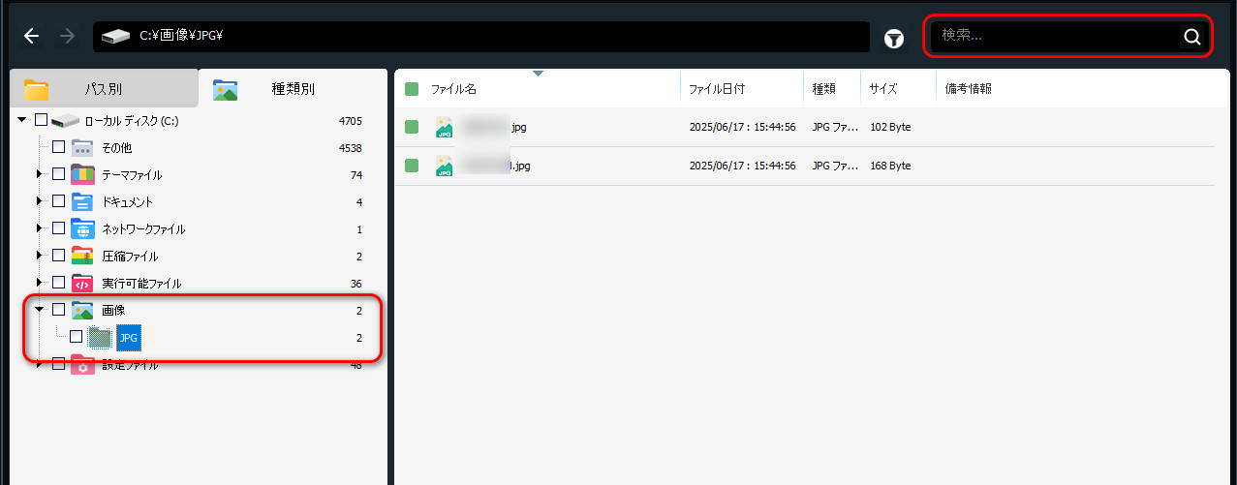1237x485 pixels.
Task: Select the 画像 tree item label
Action: click(113, 310)
